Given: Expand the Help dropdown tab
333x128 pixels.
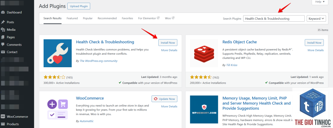Looking at the screenshot, I should (320, 2).
